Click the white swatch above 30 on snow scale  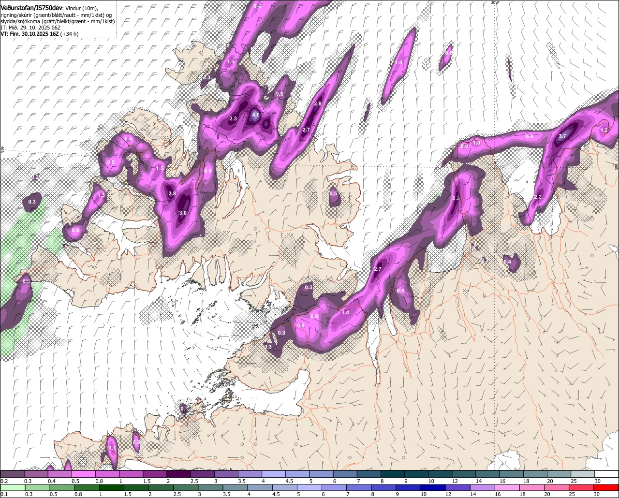(607, 474)
